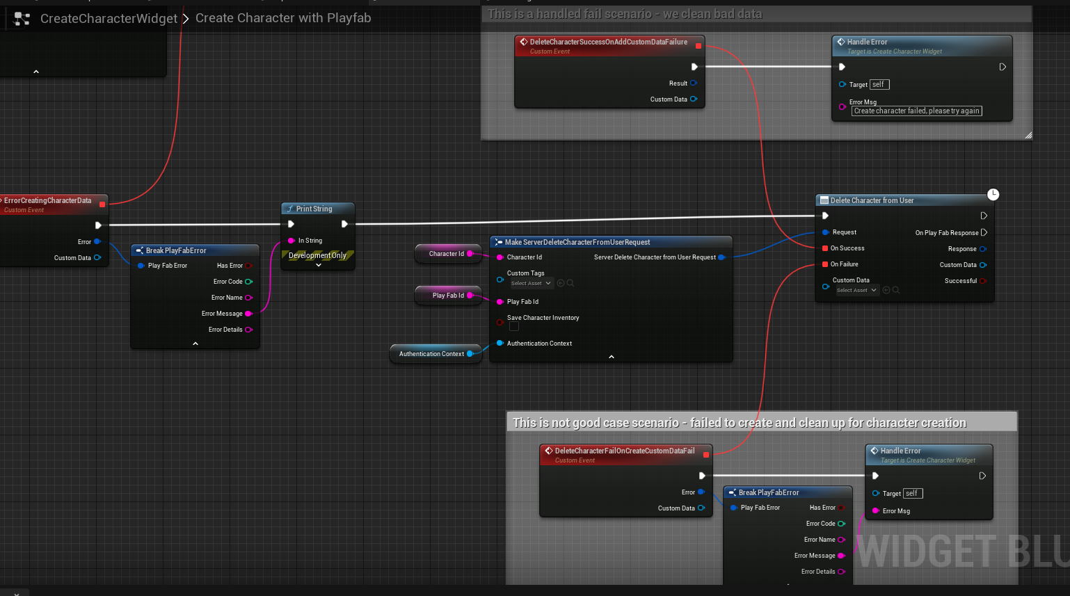Image resolution: width=1070 pixels, height=596 pixels.
Task: Click the exec output pin on ErrorCreatingCharacterData
Action: tap(98, 225)
